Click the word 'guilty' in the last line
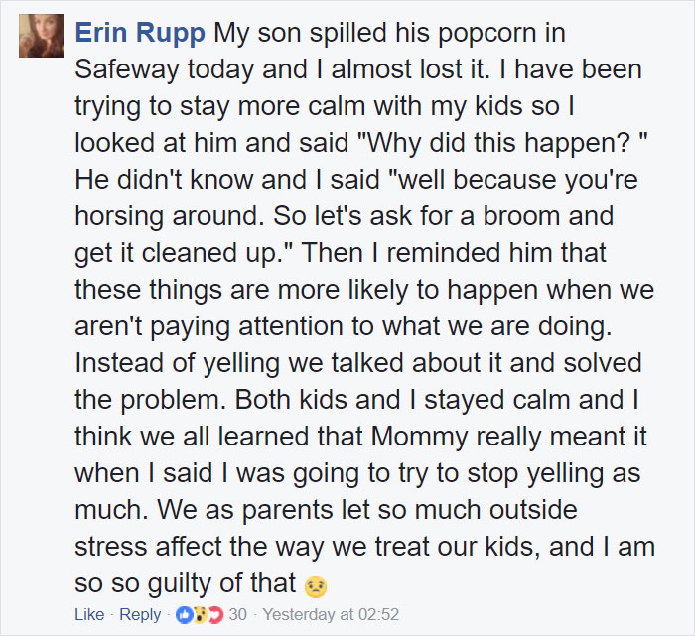The image size is (695, 636). [x=180, y=583]
